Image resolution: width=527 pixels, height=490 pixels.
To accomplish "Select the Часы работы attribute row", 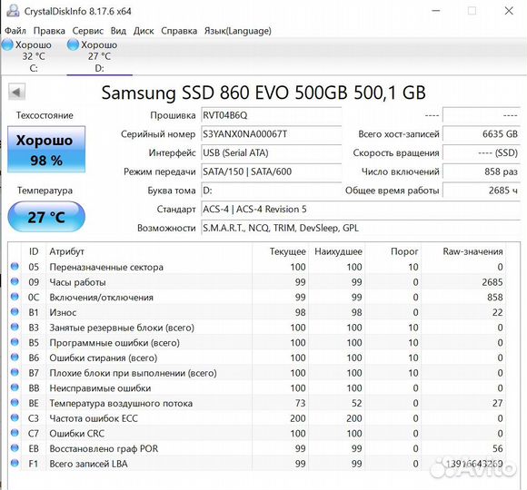I will click(x=257, y=282).
